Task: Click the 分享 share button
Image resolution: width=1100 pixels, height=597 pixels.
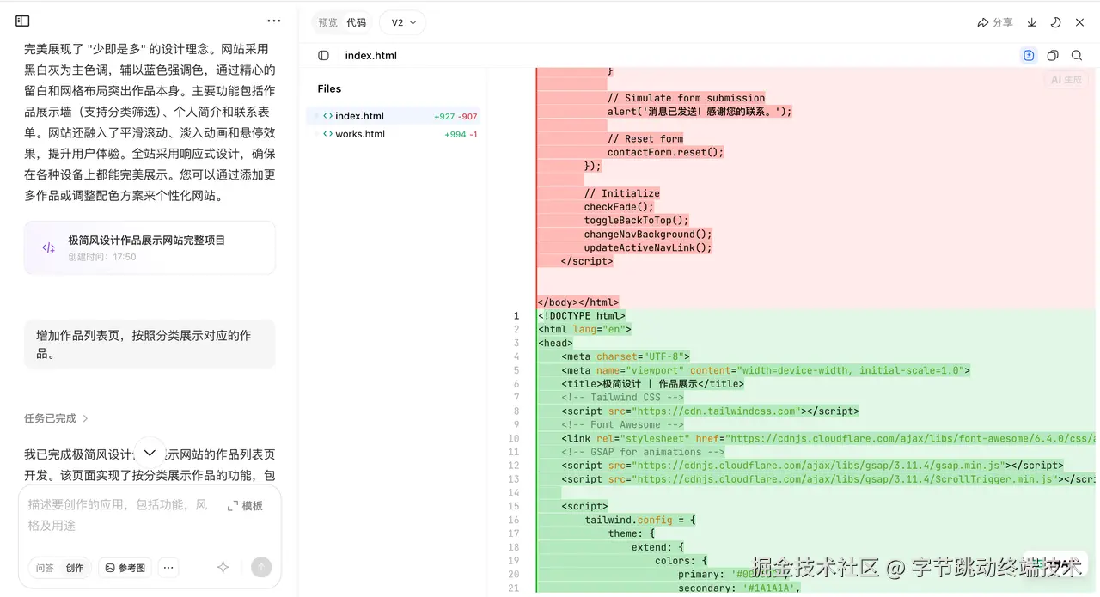Action: 995,22
